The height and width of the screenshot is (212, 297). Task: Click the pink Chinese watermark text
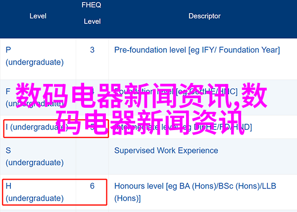(x=141, y=109)
